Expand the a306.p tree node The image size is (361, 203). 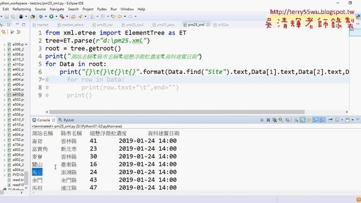[4, 44]
